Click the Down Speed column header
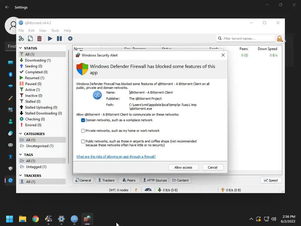301x226 pixels. tap(267, 49)
